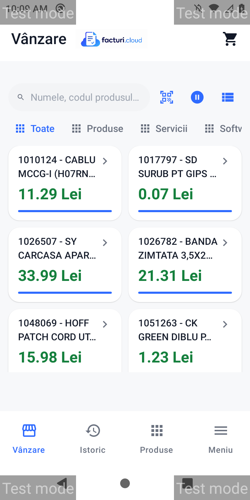Click the blue bar under 33.99 Lei
The width and height of the screenshot is (250, 500).
pos(65,293)
